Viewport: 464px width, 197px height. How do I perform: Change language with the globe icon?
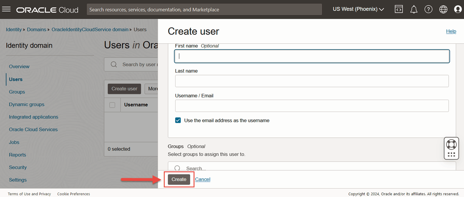pyautogui.click(x=443, y=10)
